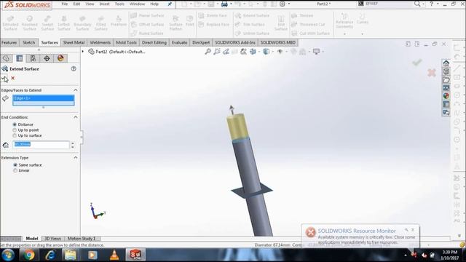Screen dimensions: 466x262
Task: Open SOLIDWORKS Forum icon in task pane
Action: (x=446, y=113)
